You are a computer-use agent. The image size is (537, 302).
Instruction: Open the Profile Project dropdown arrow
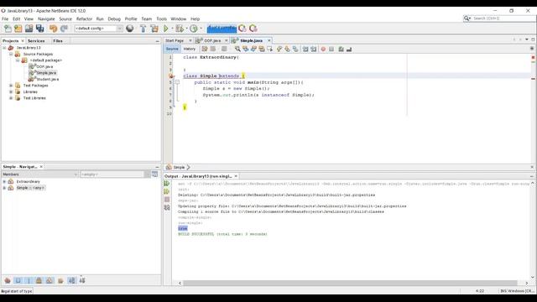point(201,29)
